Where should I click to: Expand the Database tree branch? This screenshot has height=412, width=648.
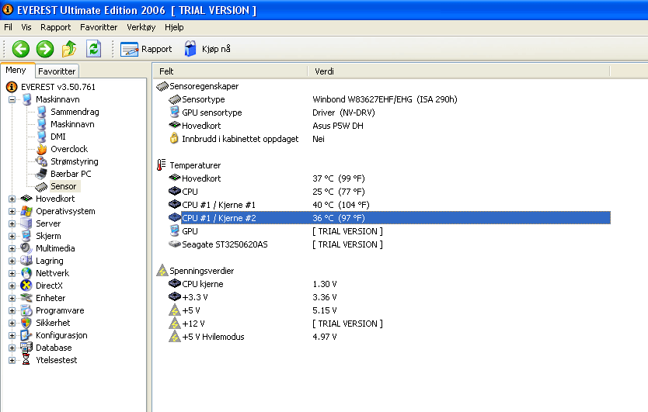(x=12, y=348)
